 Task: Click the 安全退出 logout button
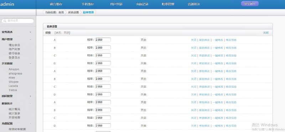tap(250, 4)
